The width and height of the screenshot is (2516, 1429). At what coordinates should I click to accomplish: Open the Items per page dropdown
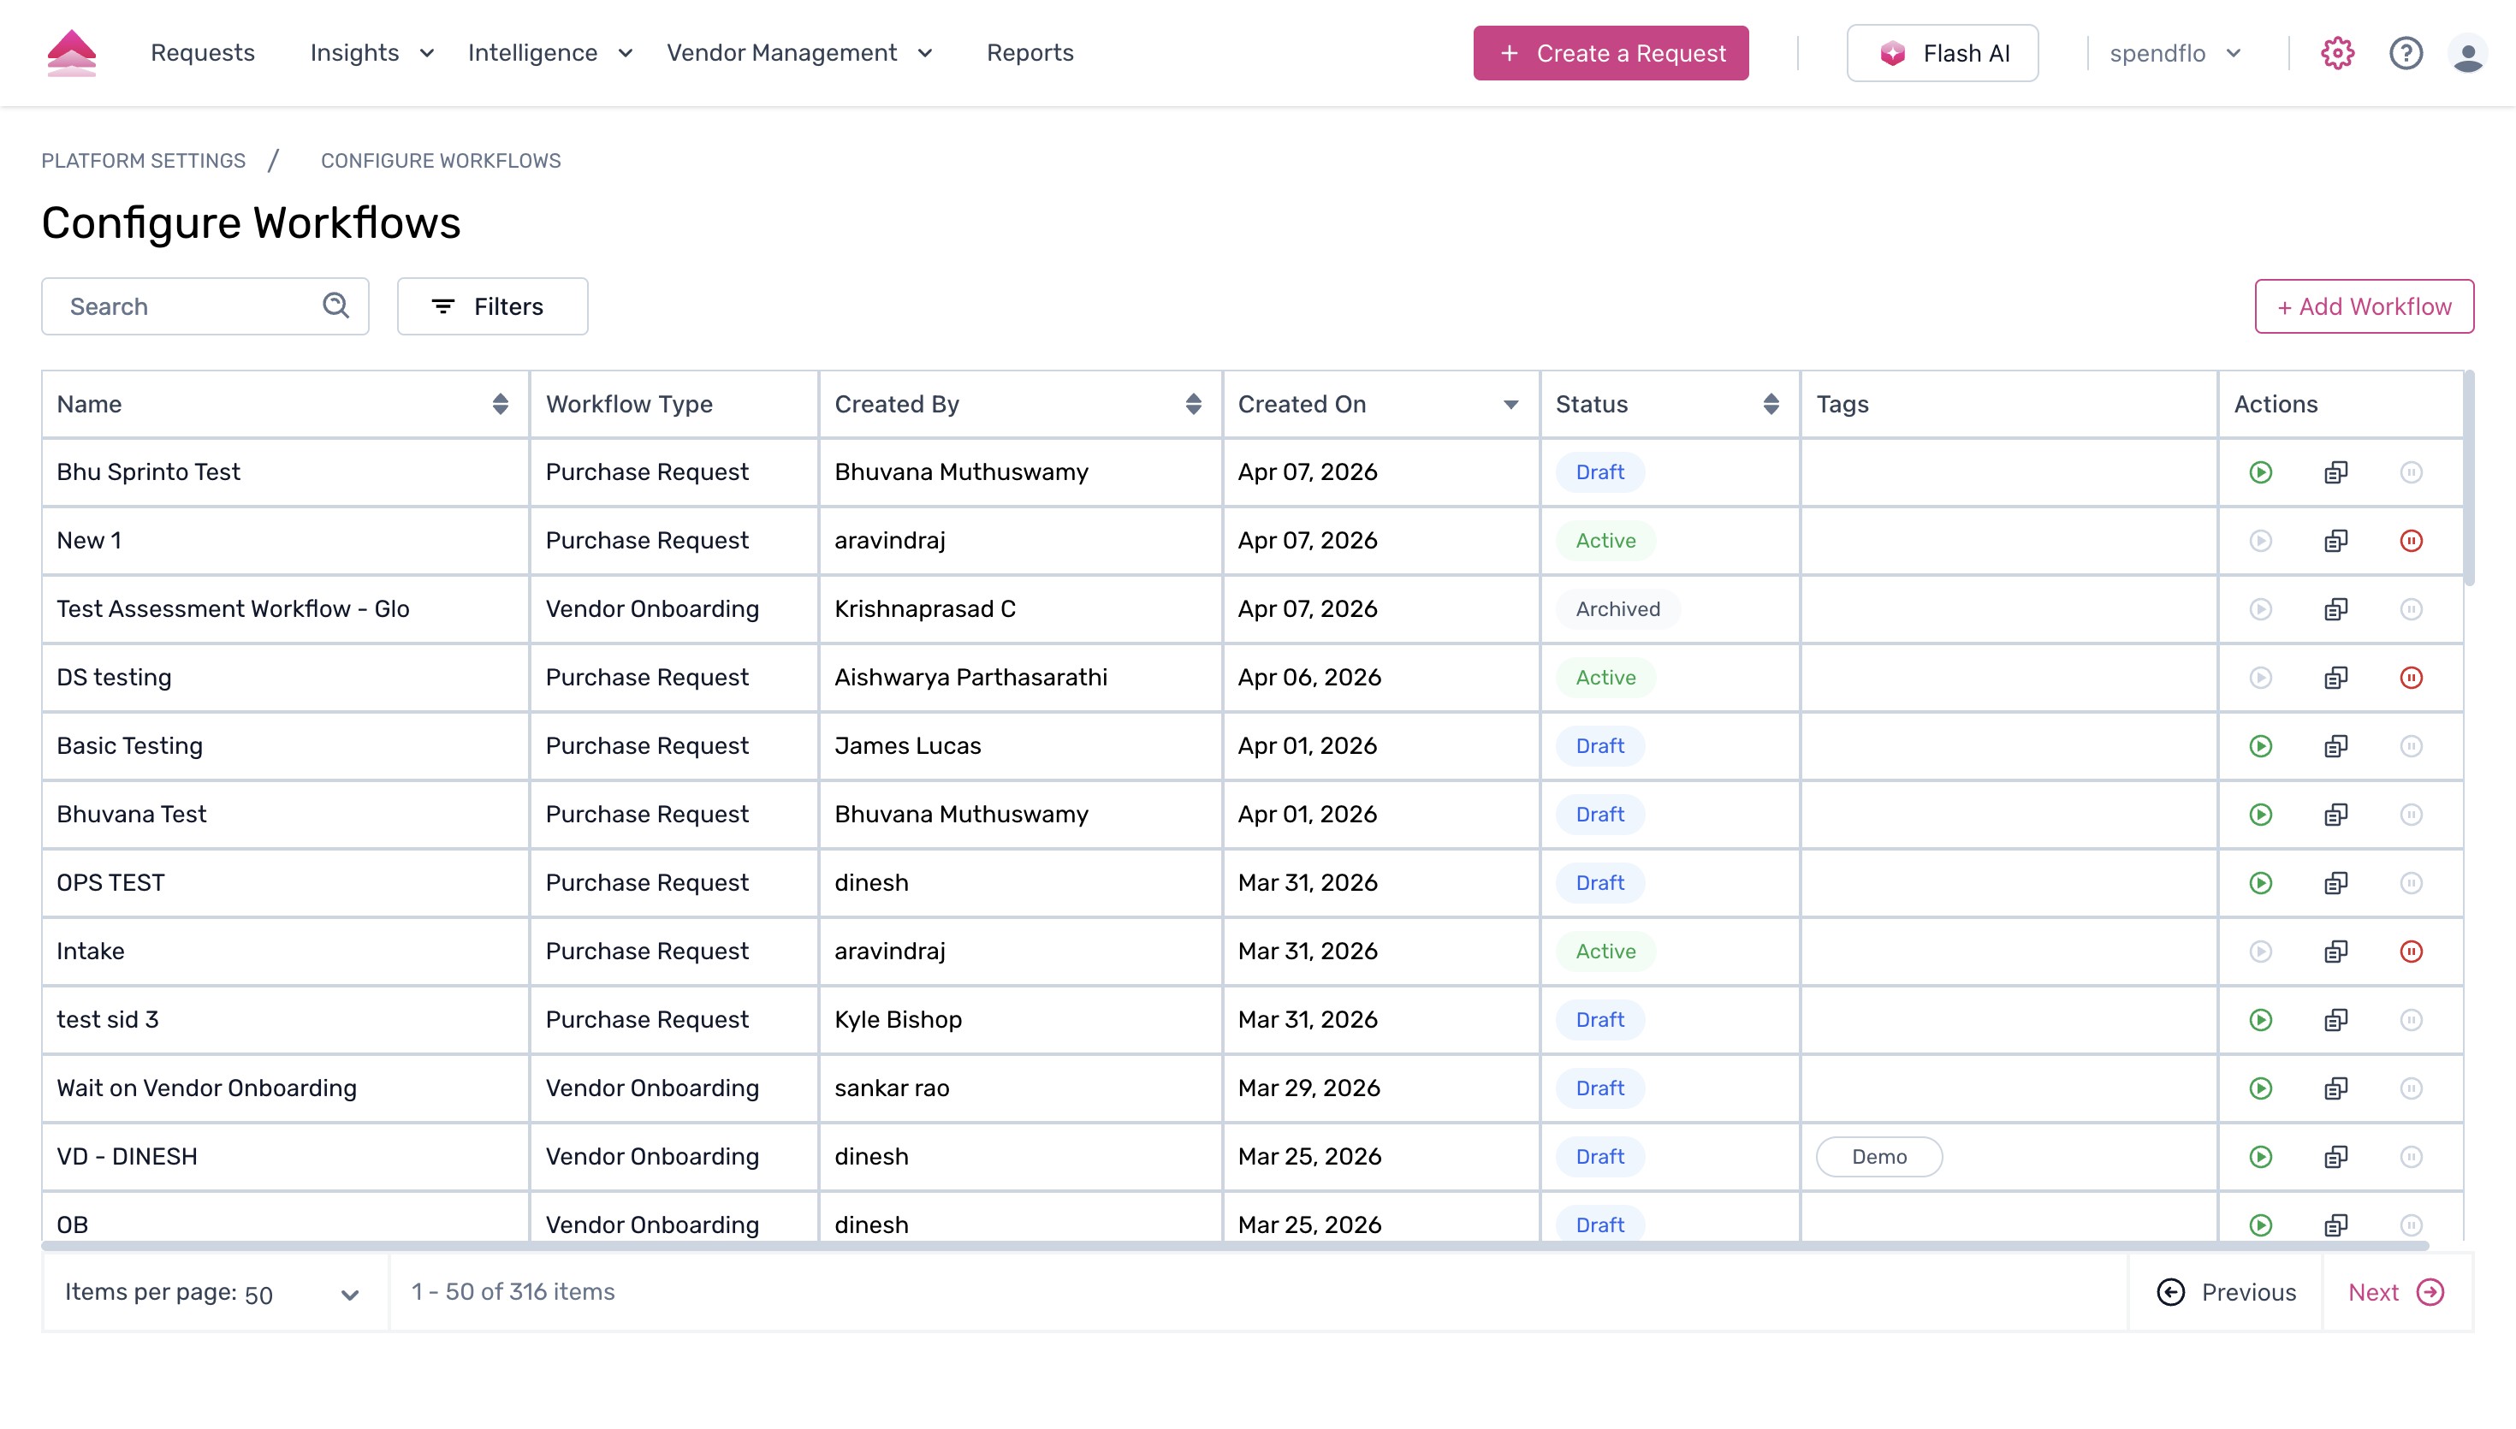[x=349, y=1293]
